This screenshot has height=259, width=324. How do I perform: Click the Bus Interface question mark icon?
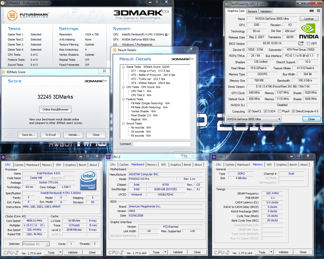(x=318, y=56)
